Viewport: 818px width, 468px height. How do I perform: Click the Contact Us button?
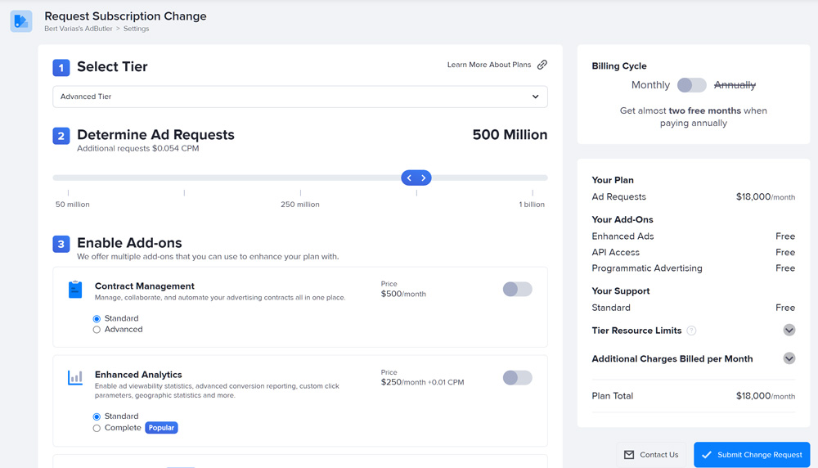[x=651, y=455]
